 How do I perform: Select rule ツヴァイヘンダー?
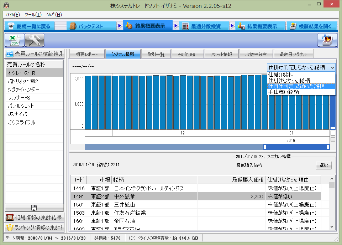34,89
